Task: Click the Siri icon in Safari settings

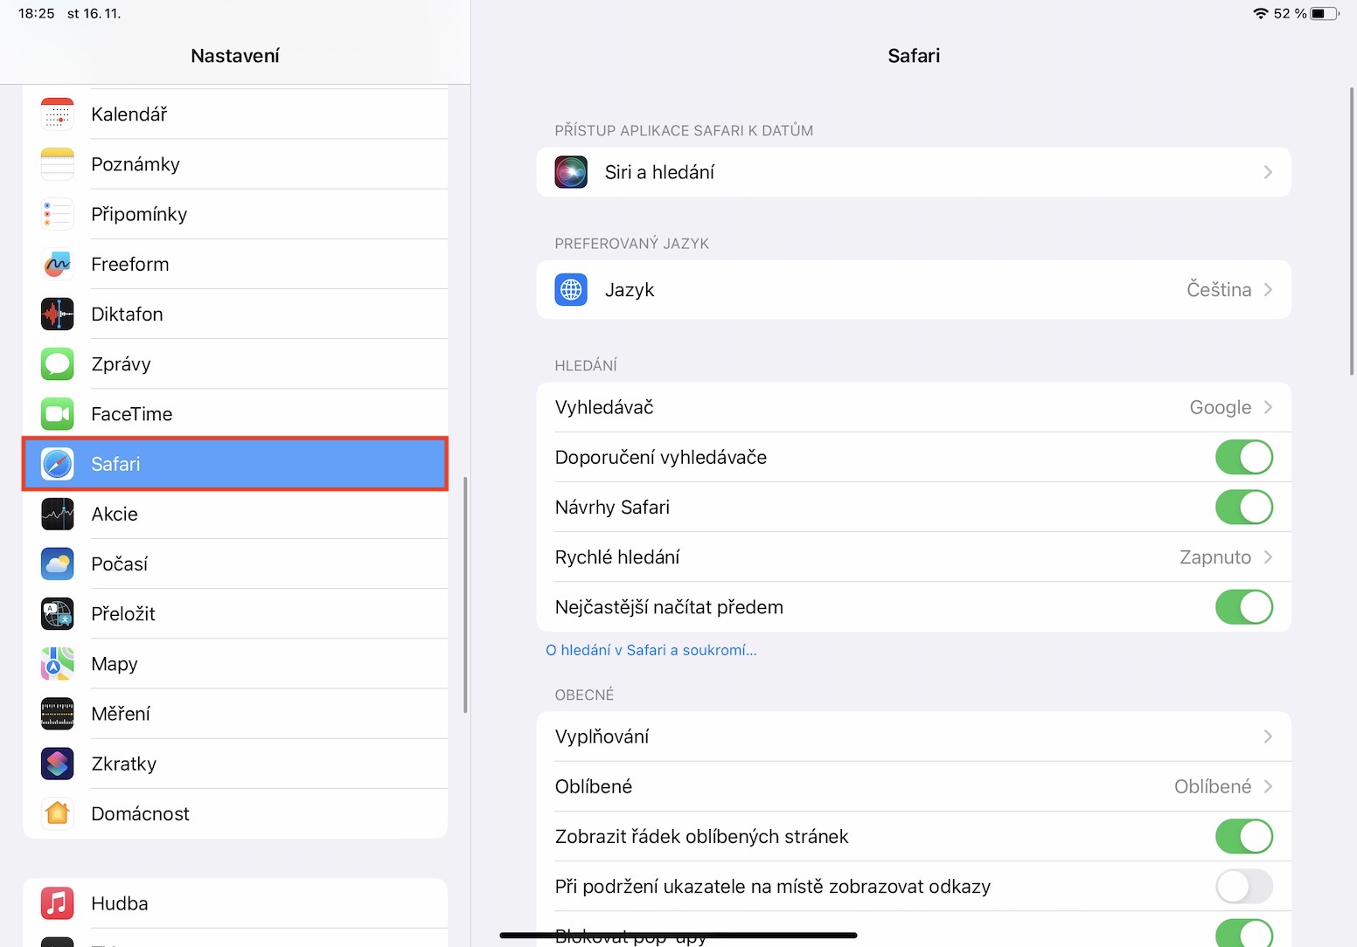Action: (571, 172)
